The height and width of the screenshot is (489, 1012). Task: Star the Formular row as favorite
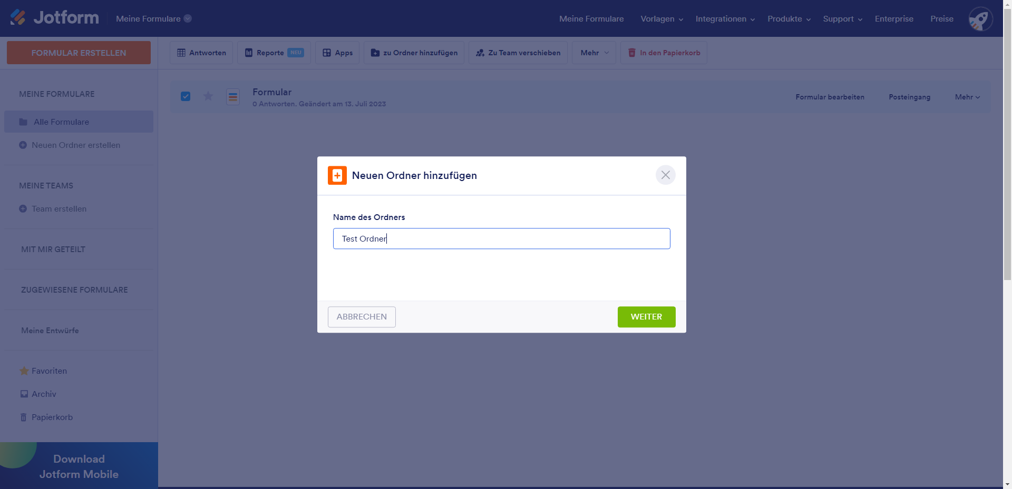point(208,96)
